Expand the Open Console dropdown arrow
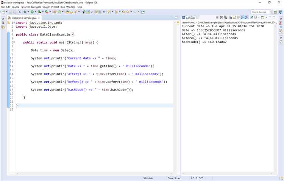The height and width of the screenshot is (181, 284). [x=266, y=17]
